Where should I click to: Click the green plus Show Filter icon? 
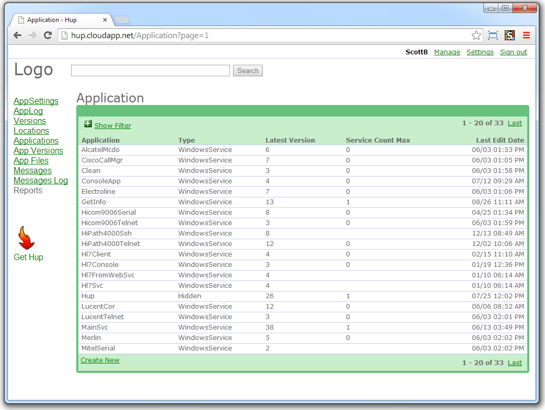88,124
